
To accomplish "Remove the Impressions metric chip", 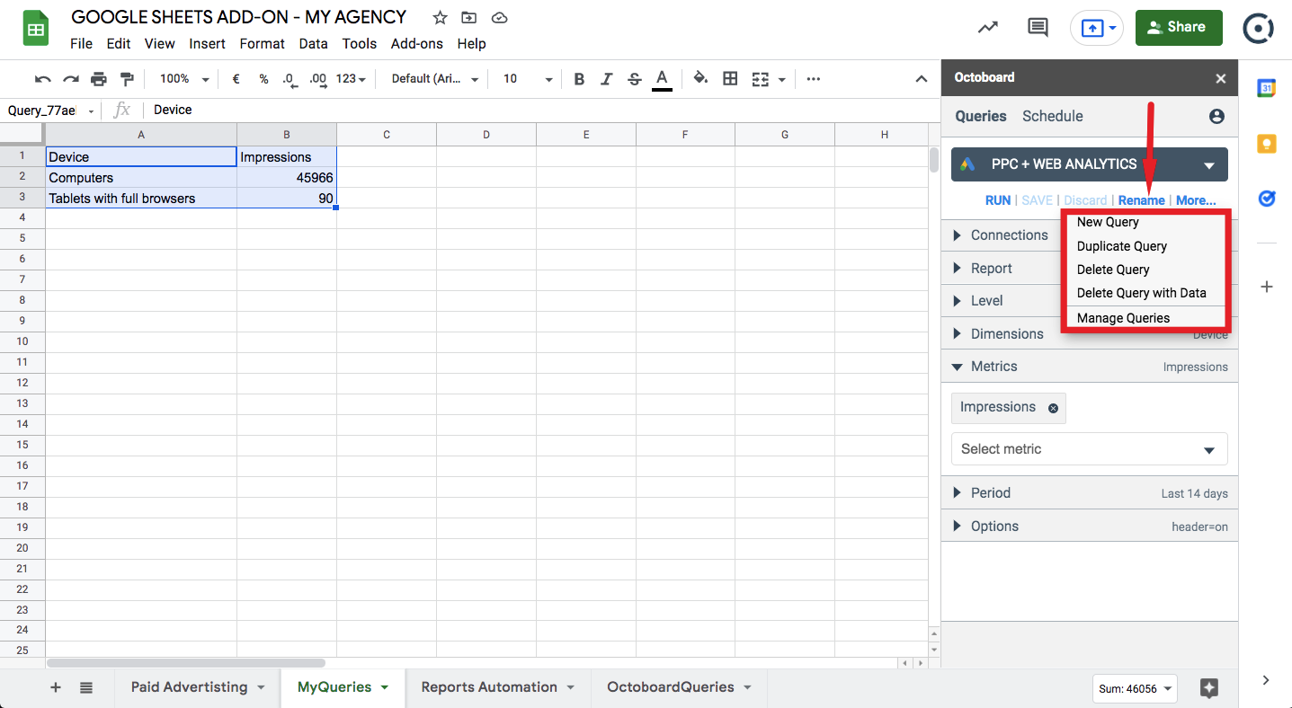I will pos(1053,408).
